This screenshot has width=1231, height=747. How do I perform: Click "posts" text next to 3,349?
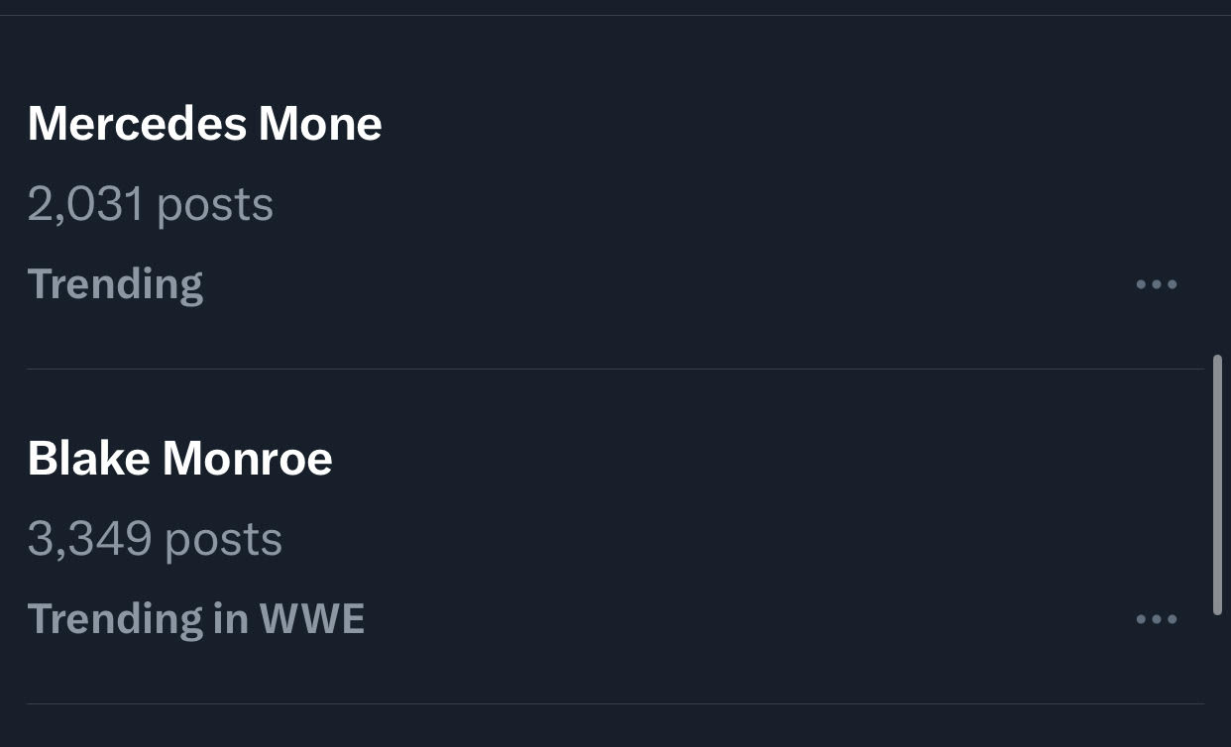[223, 539]
